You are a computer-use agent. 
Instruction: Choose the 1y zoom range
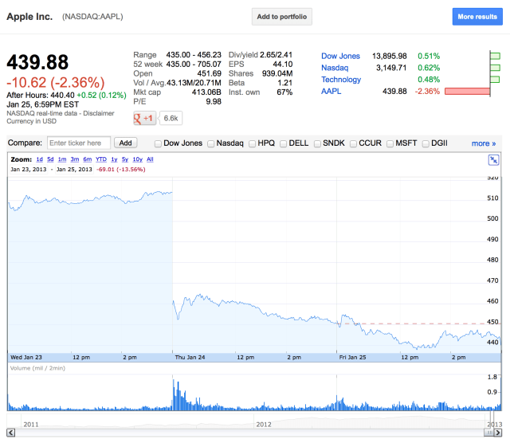(x=114, y=159)
